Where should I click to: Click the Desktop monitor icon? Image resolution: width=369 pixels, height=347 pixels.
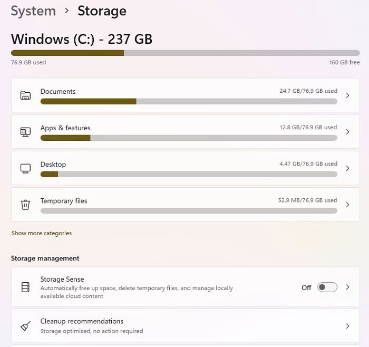(25, 168)
